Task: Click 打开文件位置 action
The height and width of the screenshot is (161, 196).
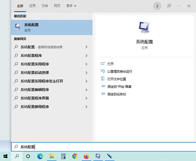Action: (x=117, y=79)
